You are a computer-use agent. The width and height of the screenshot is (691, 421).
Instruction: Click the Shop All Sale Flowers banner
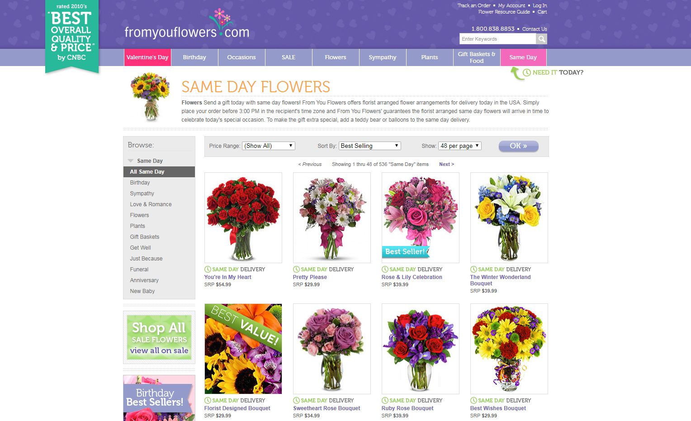pos(159,337)
